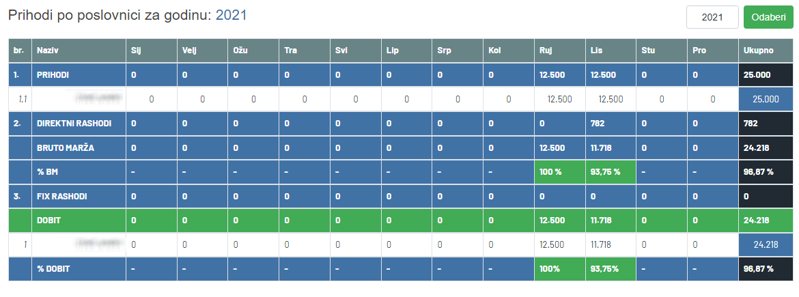Click the 782 value in Lis column

[x=598, y=124]
